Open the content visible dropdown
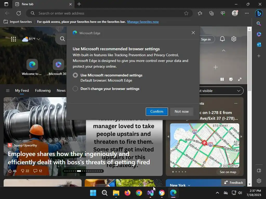 pos(222,91)
